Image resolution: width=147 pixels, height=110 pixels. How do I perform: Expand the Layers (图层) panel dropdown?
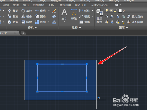coord(123,28)
